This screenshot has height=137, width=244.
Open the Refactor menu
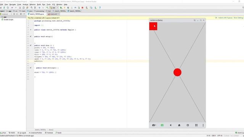coord(32,5)
